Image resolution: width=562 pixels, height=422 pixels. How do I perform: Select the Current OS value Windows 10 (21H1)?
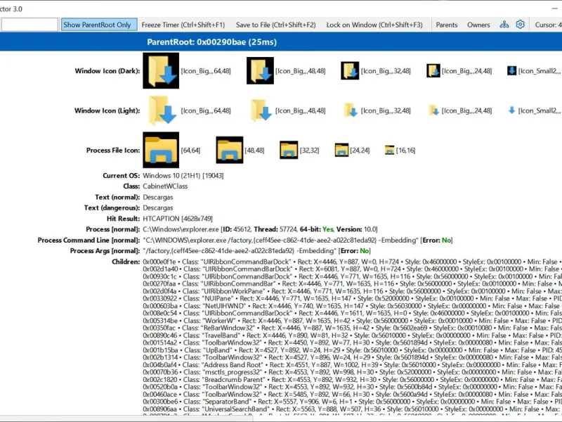183,175
